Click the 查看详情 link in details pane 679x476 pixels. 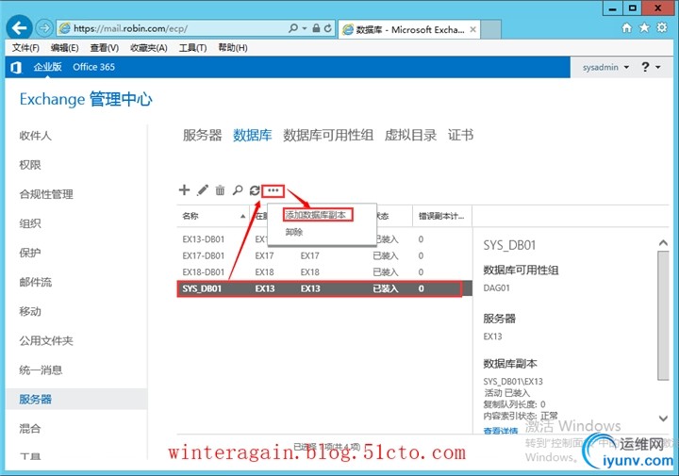click(x=501, y=430)
